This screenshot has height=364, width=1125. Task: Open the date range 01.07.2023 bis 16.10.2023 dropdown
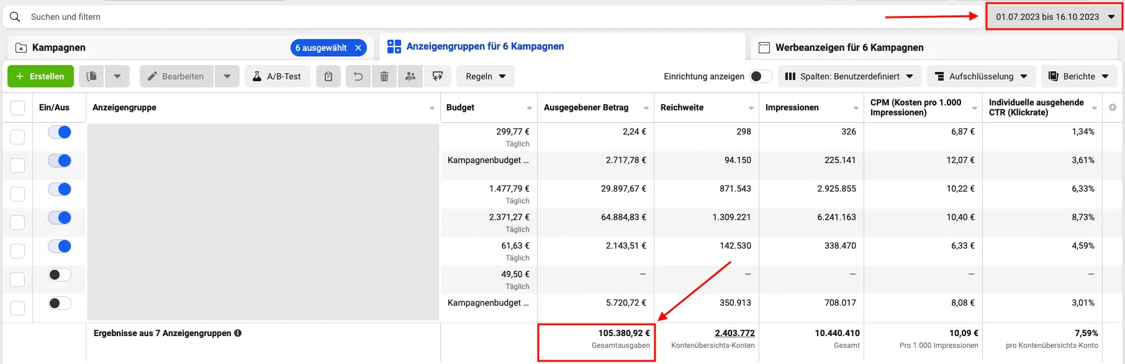coord(1054,17)
